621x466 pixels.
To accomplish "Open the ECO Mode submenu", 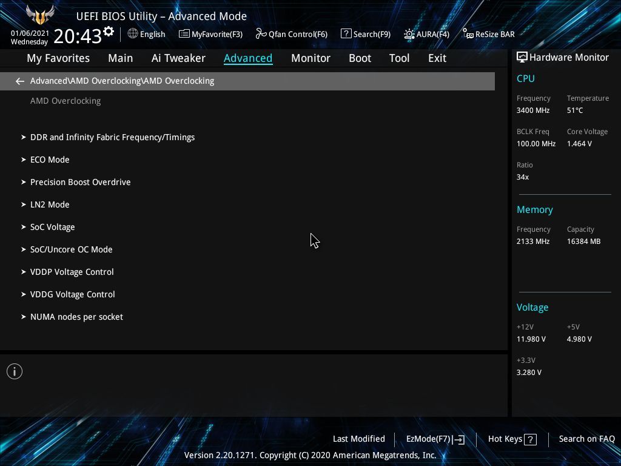I will point(50,160).
